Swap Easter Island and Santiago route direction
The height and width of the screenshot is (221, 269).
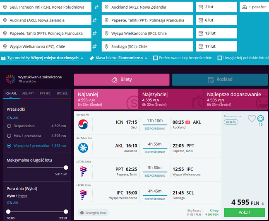click(94, 46)
